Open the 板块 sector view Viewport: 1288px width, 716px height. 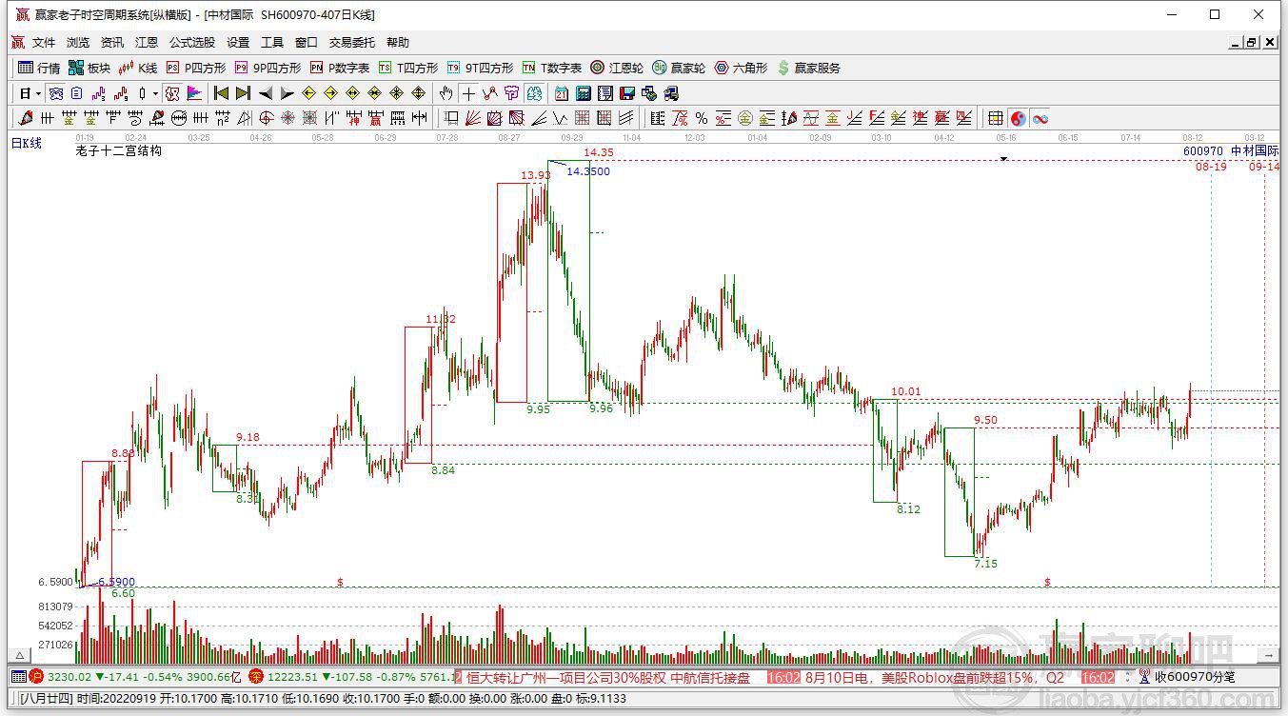(89, 68)
